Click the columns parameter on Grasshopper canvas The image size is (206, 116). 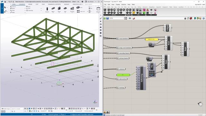pos(121,69)
